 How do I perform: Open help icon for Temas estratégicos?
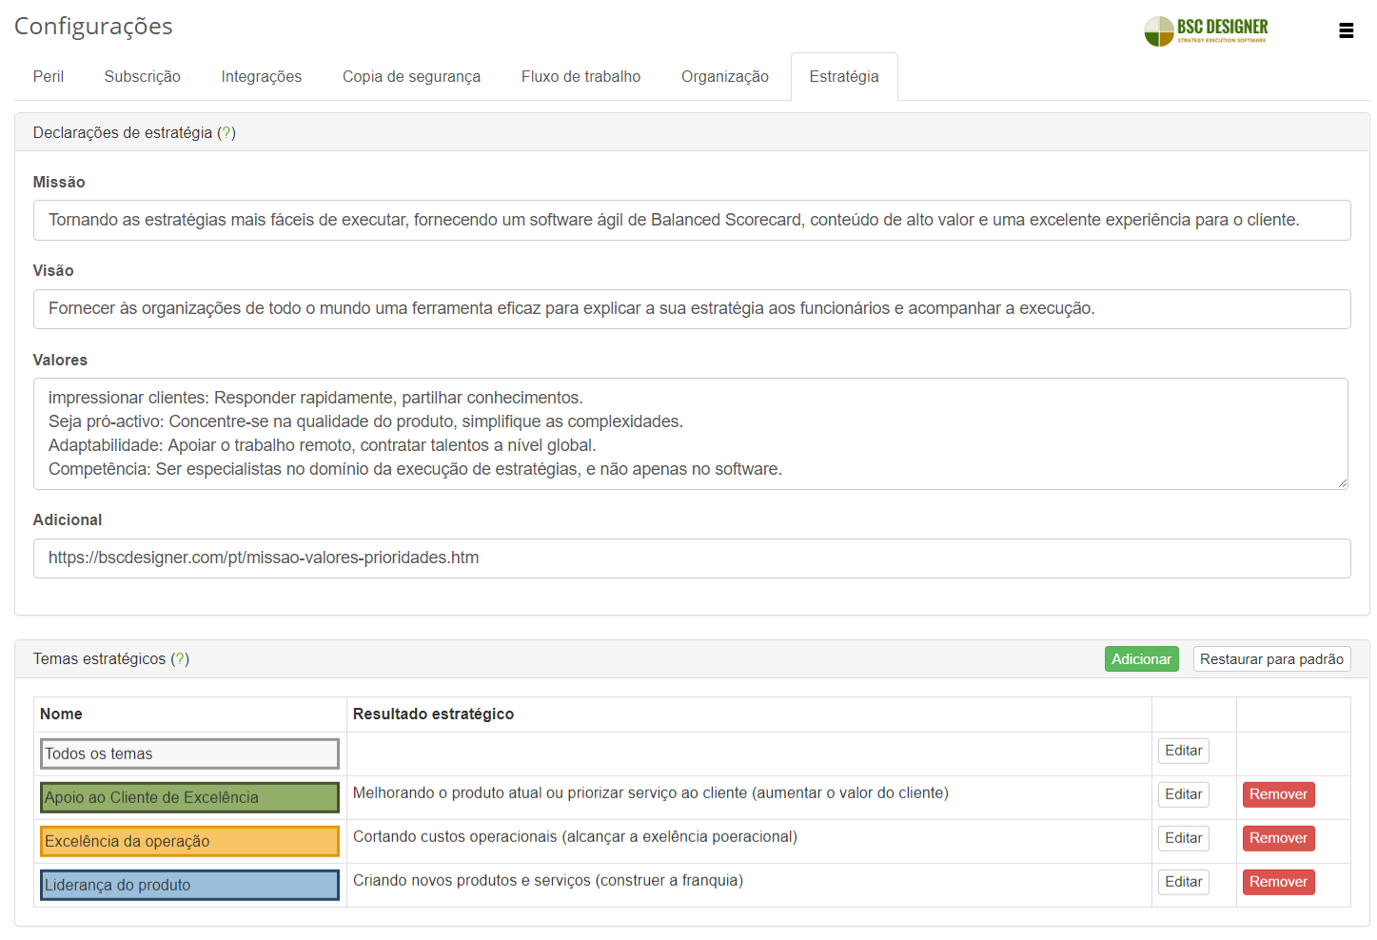[180, 659]
